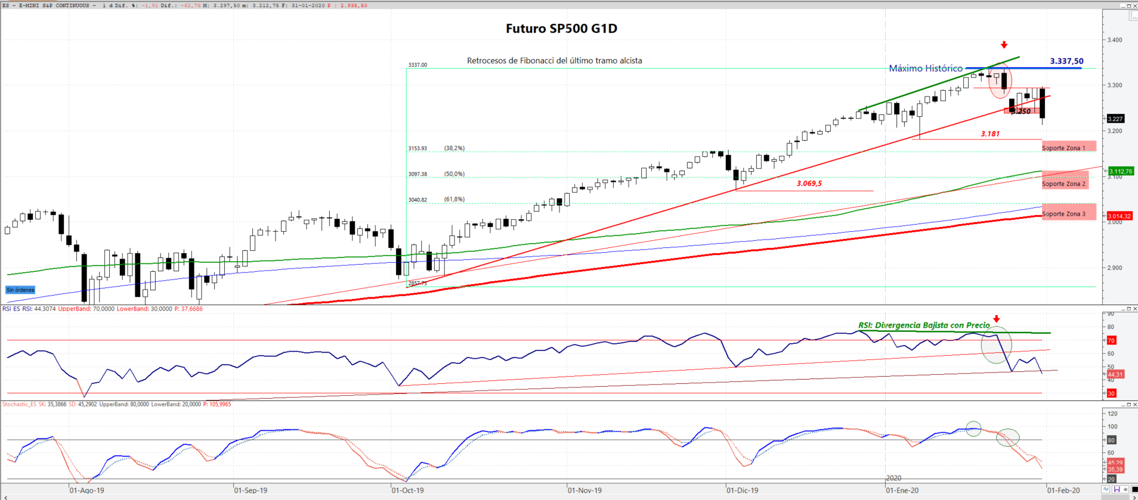
Task: Click the 3.337,50 price annotation
Action: (x=1066, y=61)
